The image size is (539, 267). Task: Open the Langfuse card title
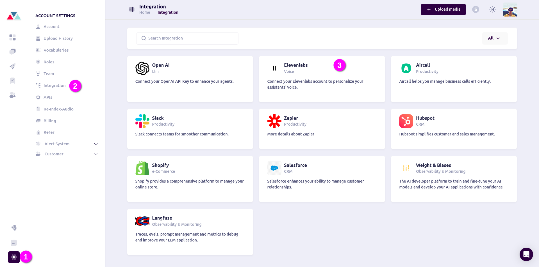(x=162, y=218)
